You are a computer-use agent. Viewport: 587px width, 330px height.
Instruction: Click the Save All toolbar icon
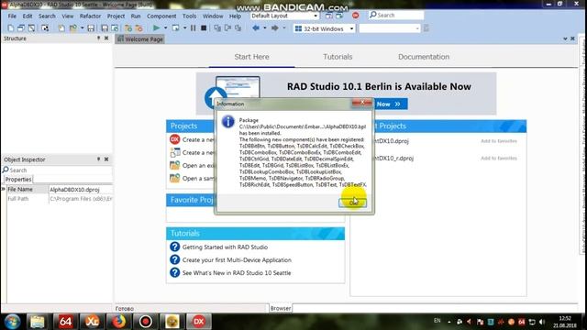[105, 28]
